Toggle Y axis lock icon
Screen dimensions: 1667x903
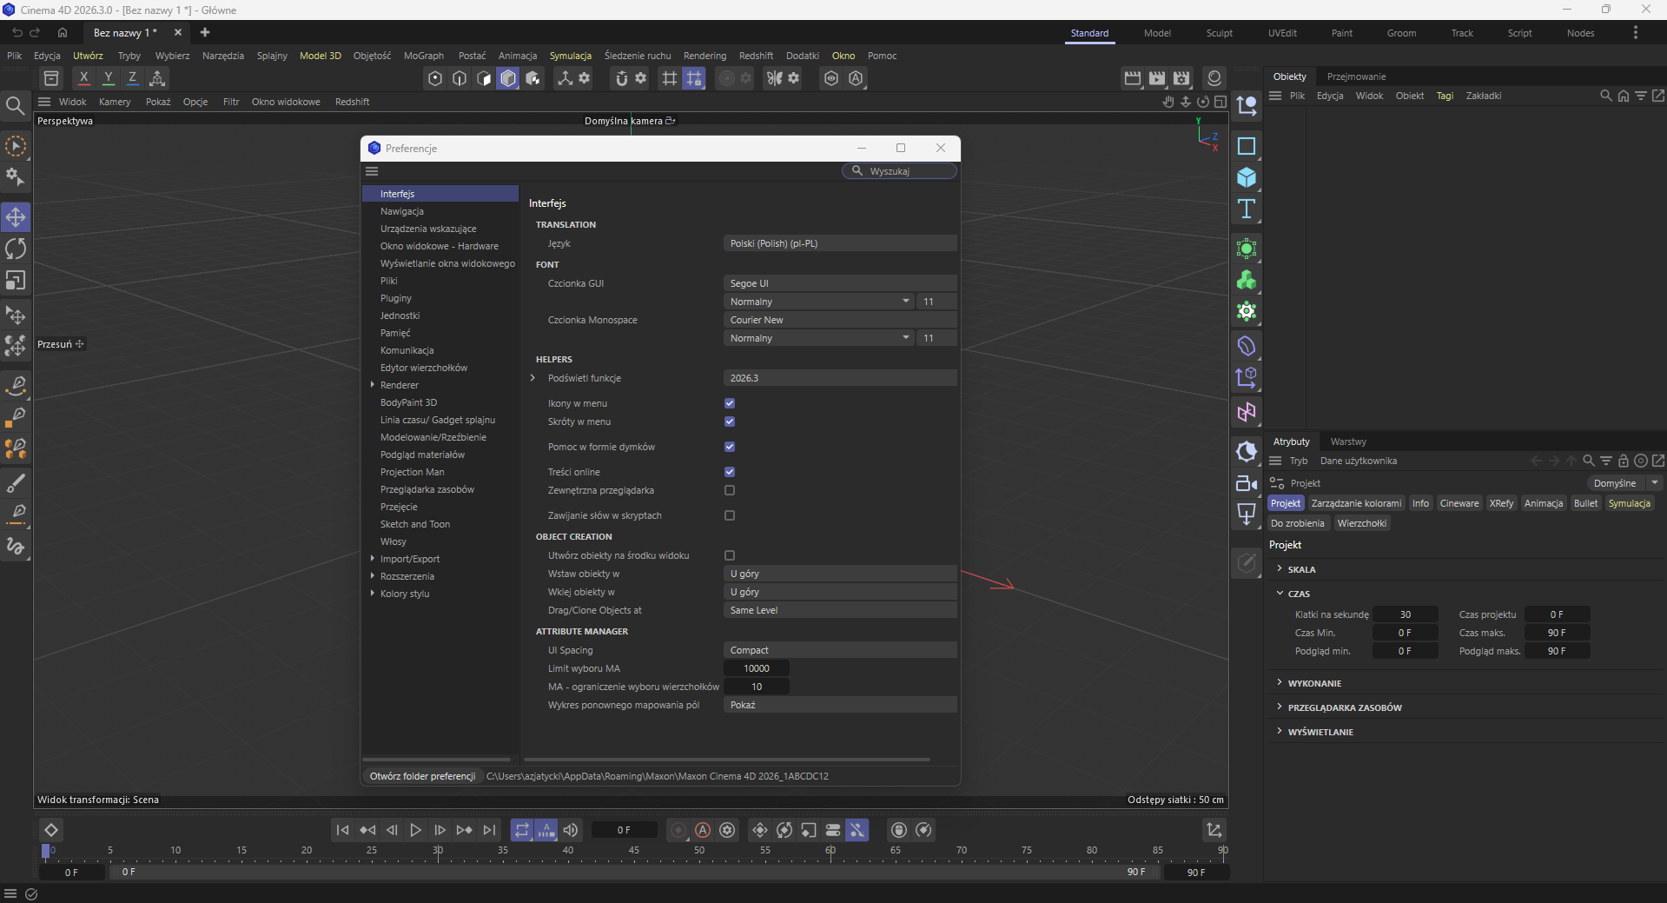click(x=108, y=78)
